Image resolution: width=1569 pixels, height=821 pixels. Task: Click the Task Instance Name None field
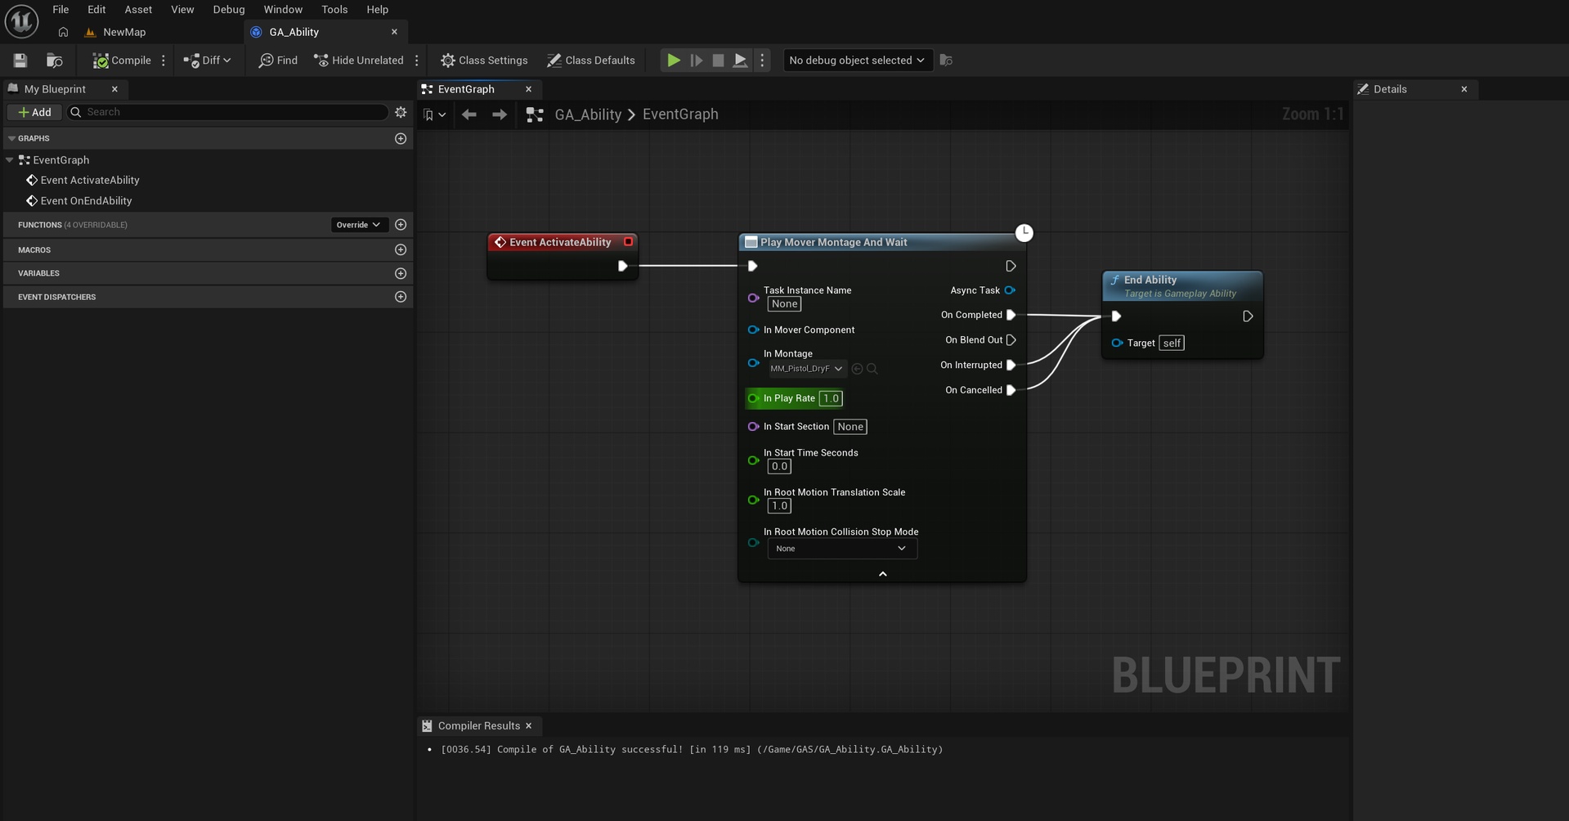(784, 304)
